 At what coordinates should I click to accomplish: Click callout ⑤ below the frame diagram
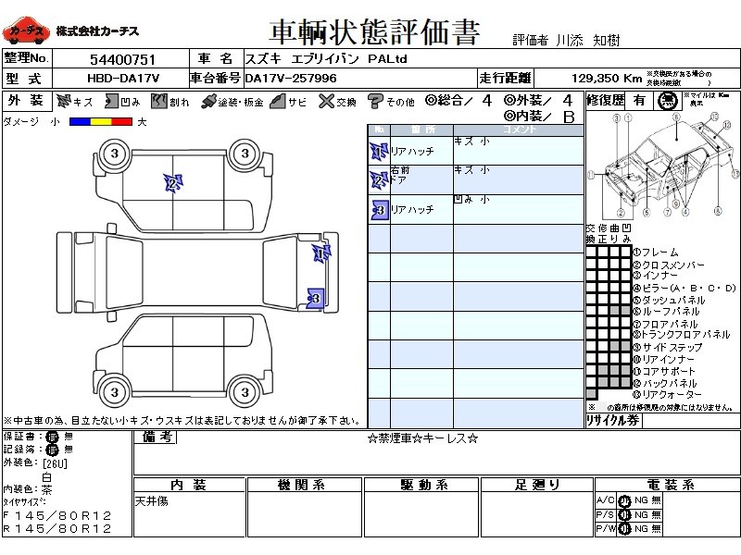[646, 213]
